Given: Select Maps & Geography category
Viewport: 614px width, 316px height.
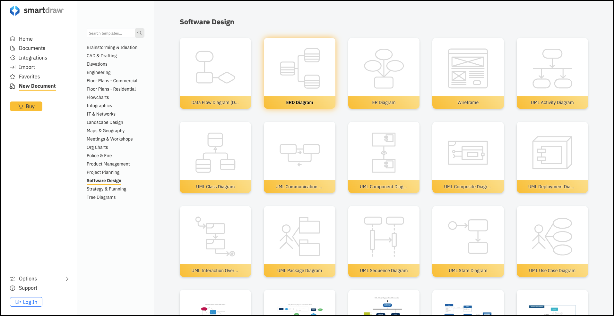Looking at the screenshot, I should click(x=106, y=131).
